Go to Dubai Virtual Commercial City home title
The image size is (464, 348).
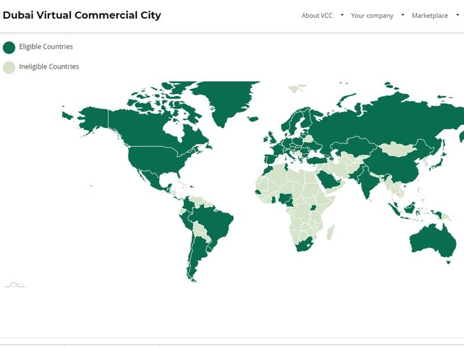82,15
